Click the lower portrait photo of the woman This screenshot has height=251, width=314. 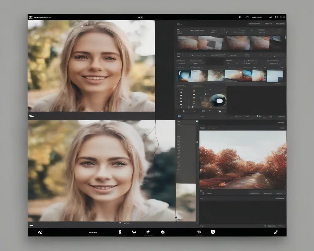[101, 171]
